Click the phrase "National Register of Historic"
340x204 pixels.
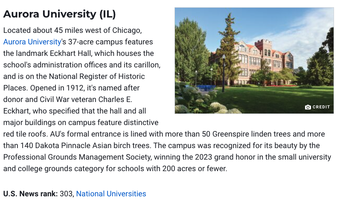coord(97,76)
